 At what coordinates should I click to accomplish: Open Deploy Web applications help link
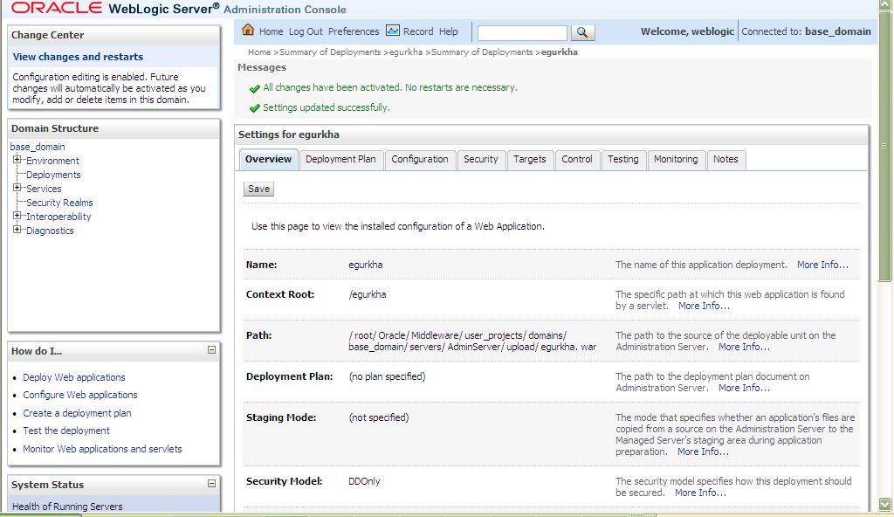tap(73, 377)
